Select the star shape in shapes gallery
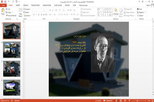 point(110,15)
